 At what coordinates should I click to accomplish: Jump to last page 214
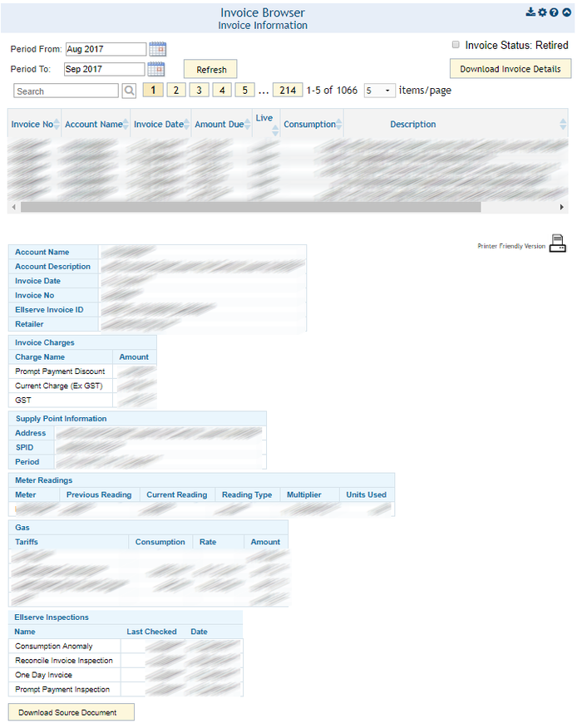click(288, 91)
